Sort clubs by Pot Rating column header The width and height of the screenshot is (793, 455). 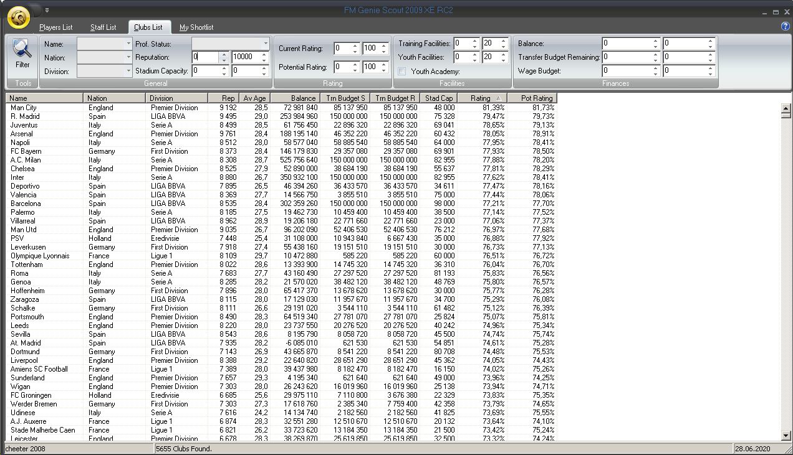(x=531, y=98)
